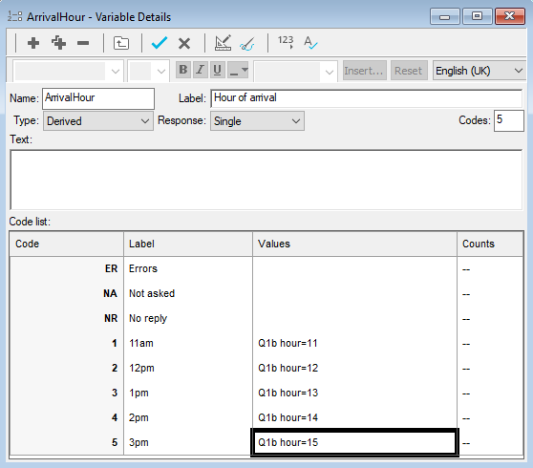This screenshot has width=533, height=468.
Task: Toggle italic formatting
Action: [201, 70]
